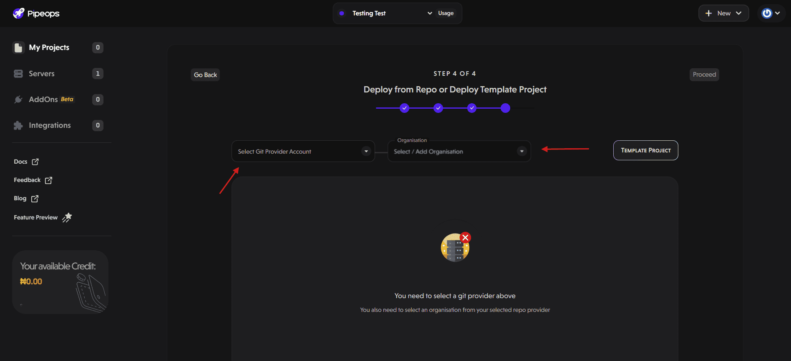Click the 'Deploy from Repo or Deploy Template Project' heading
Viewport: 791px width, 361px height.
pyautogui.click(x=455, y=90)
